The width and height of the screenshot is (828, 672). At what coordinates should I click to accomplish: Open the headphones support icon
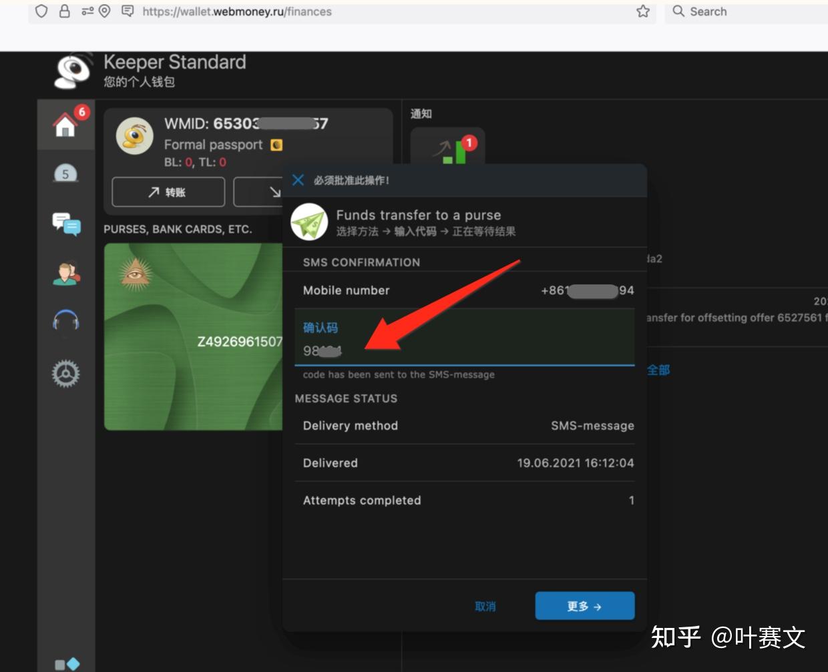(66, 322)
